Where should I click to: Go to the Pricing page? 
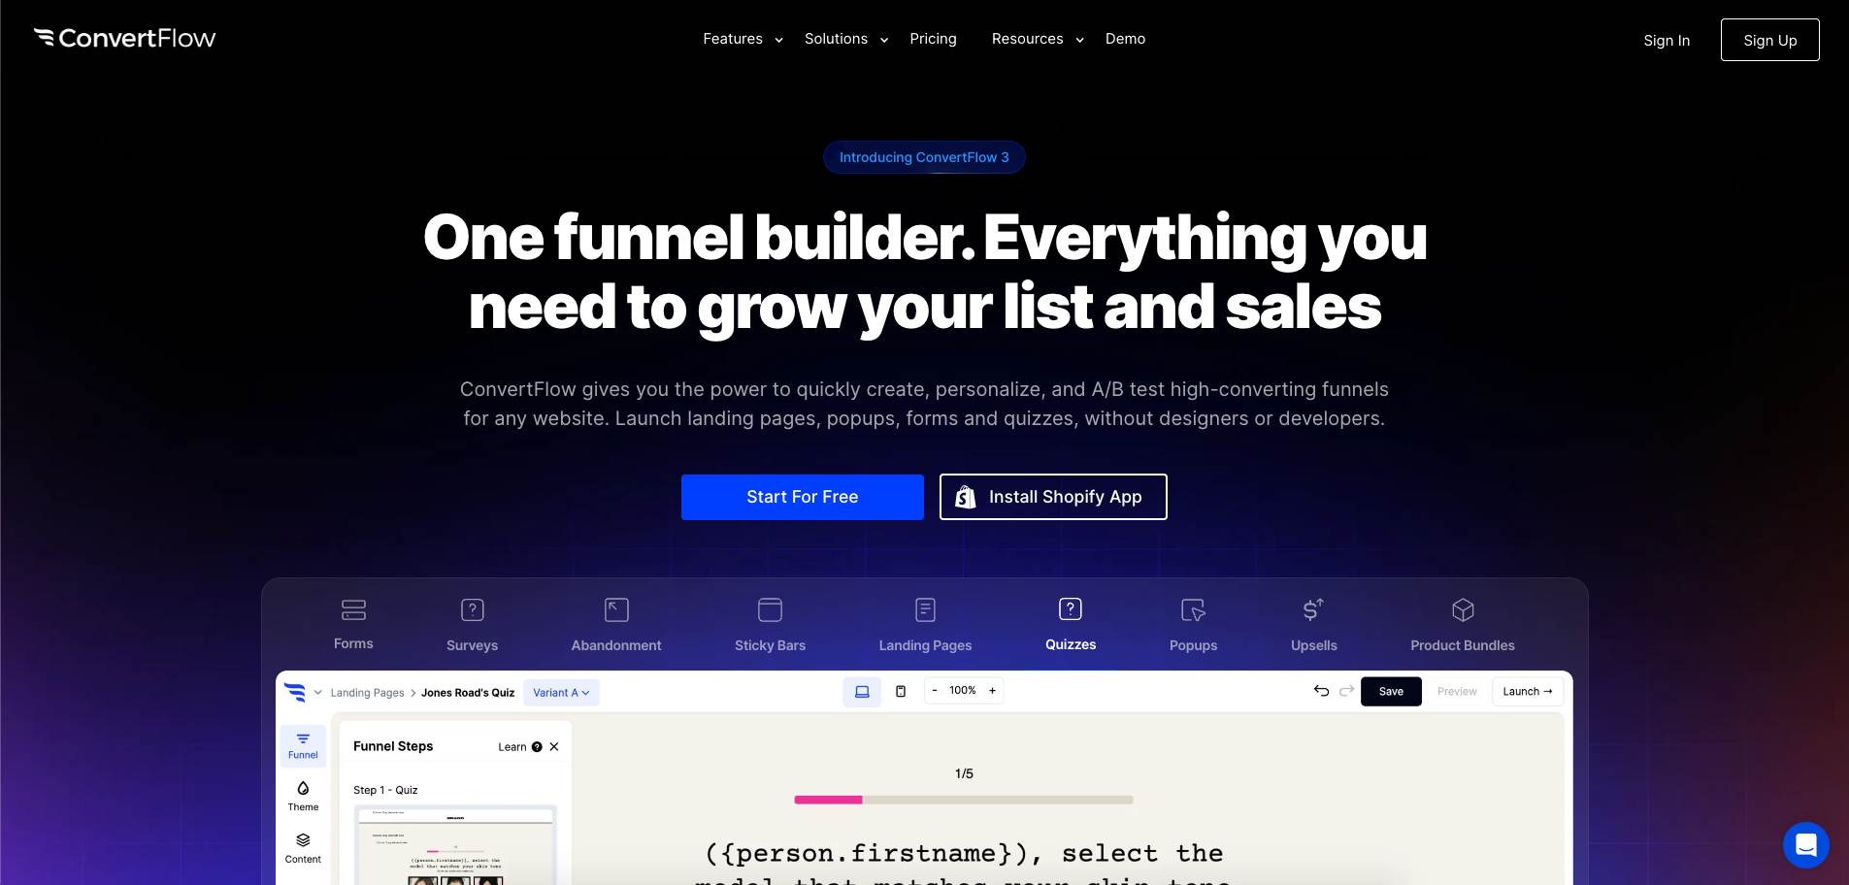tap(933, 39)
